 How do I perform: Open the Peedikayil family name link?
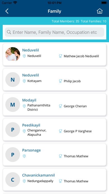point(31,125)
